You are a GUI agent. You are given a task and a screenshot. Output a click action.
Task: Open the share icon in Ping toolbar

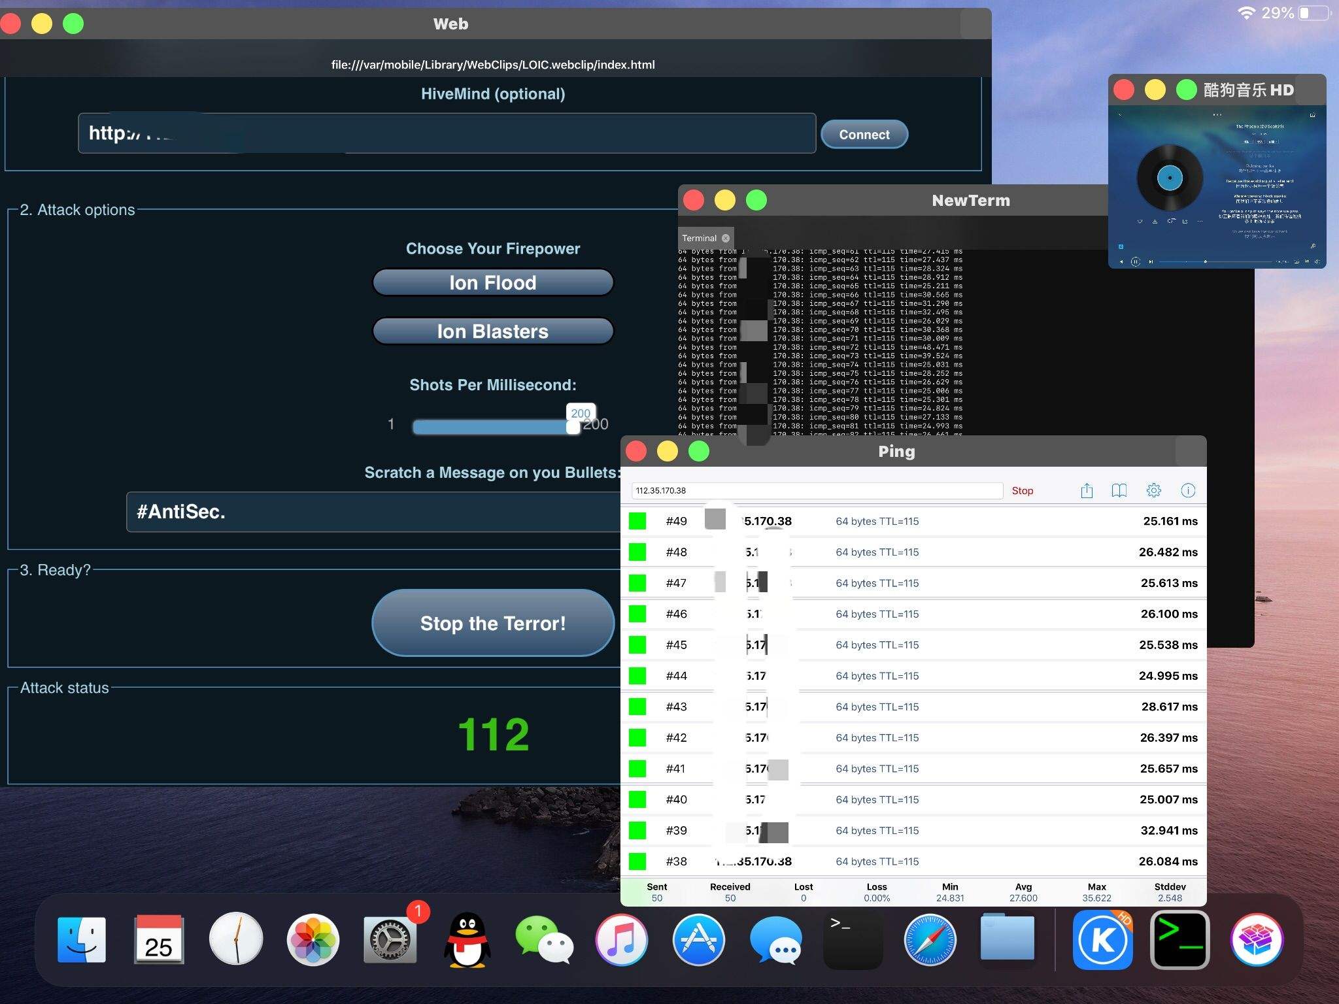[1087, 490]
